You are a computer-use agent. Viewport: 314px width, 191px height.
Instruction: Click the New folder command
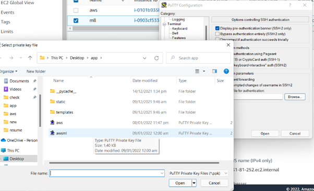[36, 71]
